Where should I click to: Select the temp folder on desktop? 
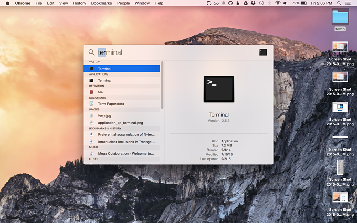[x=340, y=20]
